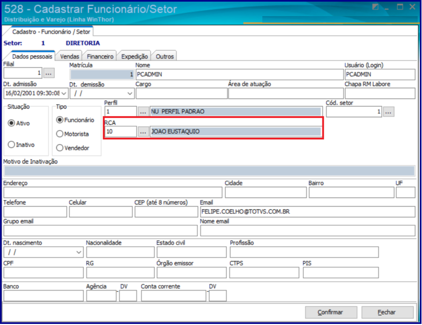Click the Agência input field
422x325 pixels.
click(x=101, y=296)
